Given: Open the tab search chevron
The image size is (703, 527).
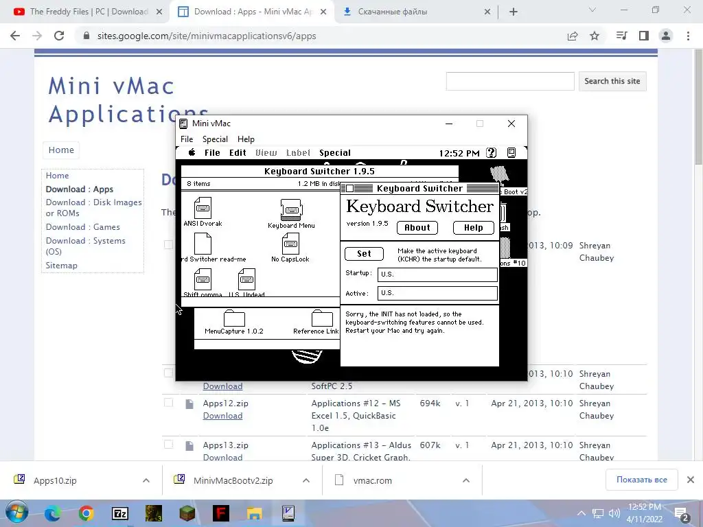Looking at the screenshot, I should 592,10.
